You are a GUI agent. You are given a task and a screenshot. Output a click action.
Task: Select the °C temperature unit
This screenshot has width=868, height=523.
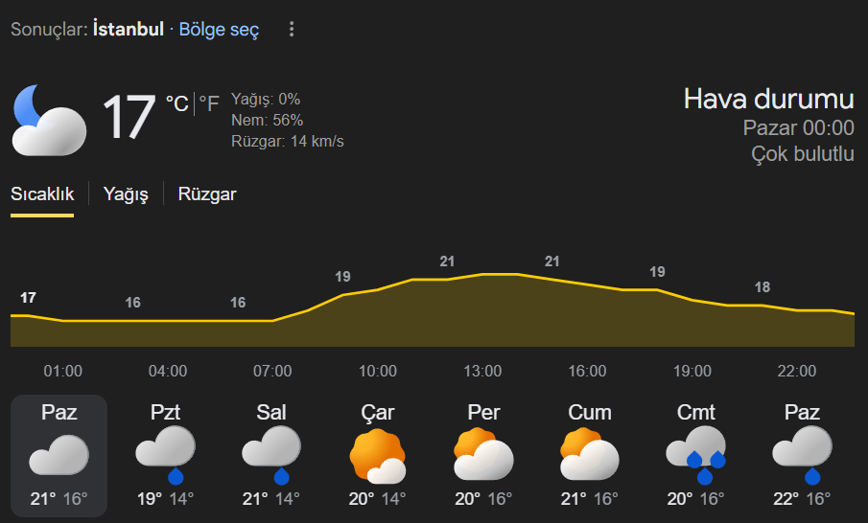(176, 103)
